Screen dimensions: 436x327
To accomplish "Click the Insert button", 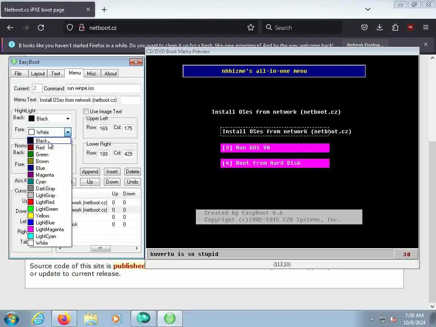I will (112, 172).
